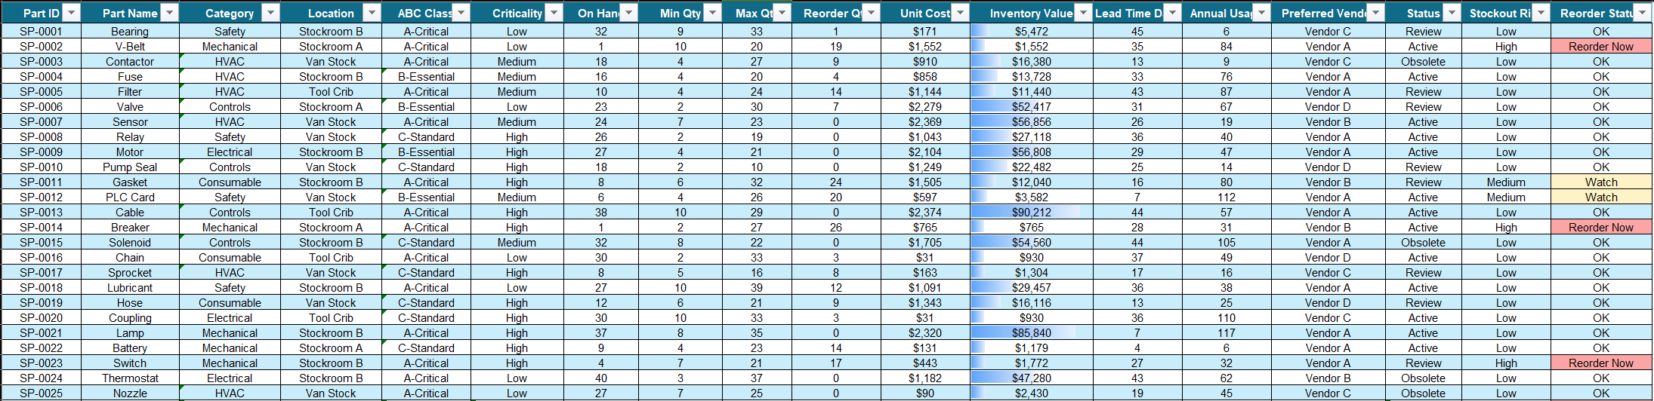Select the Contactor part name cell
Viewport: 1654px width, 401px height.
click(x=130, y=62)
